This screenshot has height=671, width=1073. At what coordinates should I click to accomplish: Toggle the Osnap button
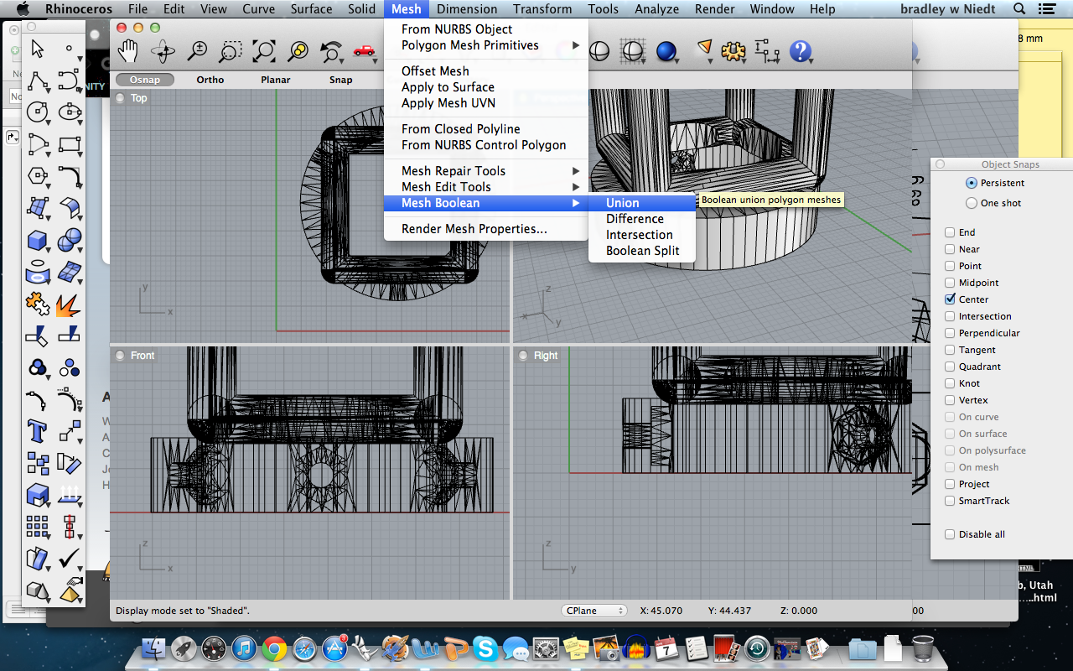(x=144, y=80)
